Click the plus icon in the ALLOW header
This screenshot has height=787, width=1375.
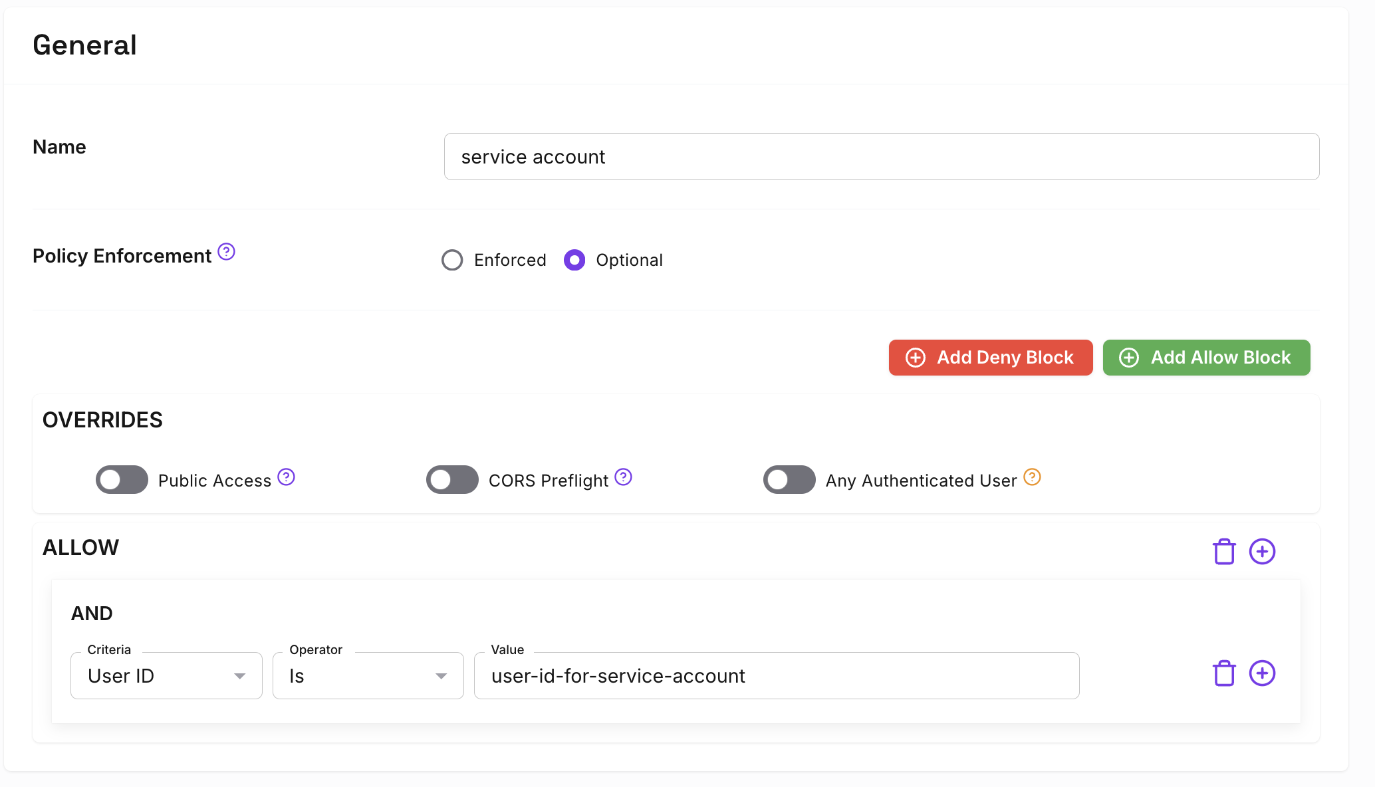pos(1263,551)
